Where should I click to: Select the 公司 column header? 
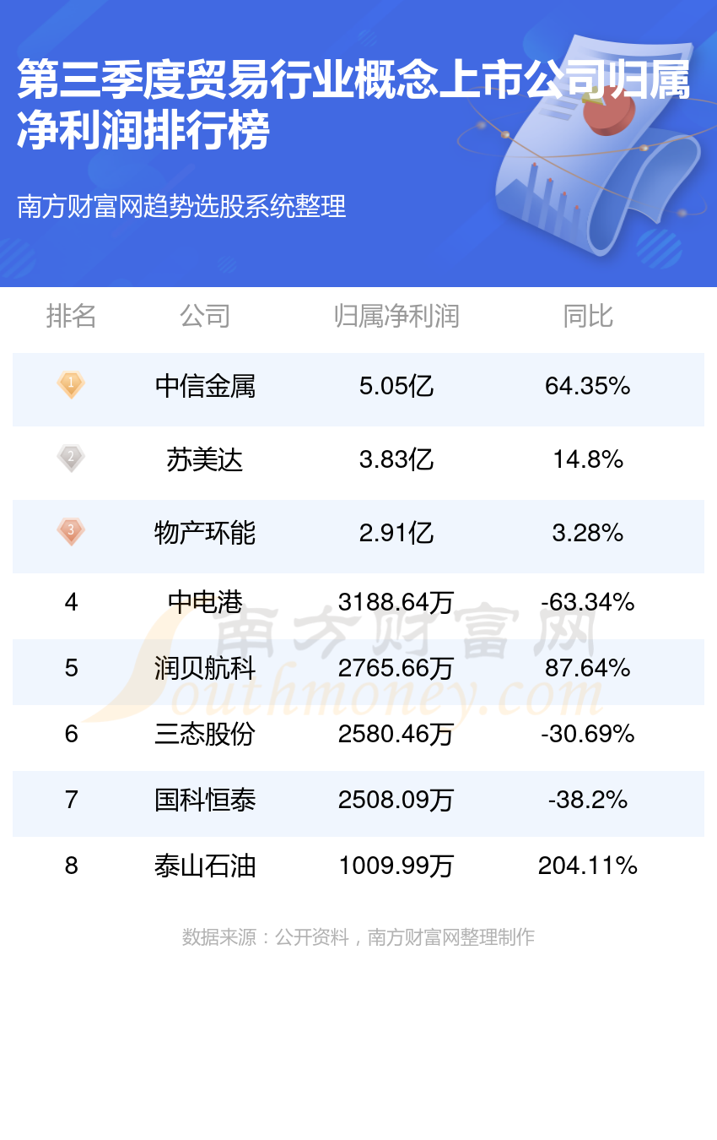205,316
